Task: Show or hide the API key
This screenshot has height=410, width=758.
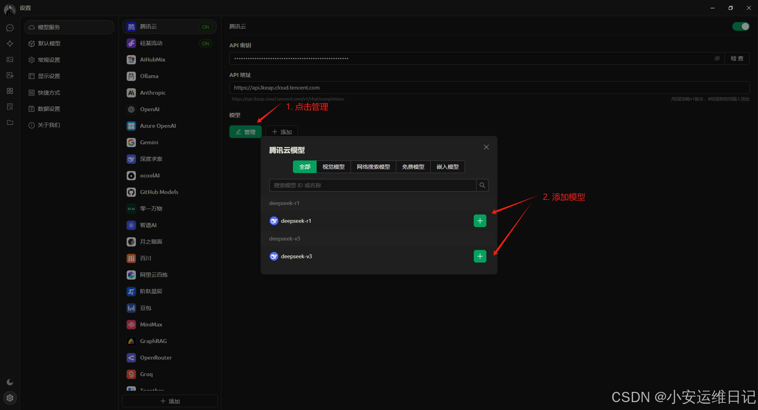Action: pos(717,58)
